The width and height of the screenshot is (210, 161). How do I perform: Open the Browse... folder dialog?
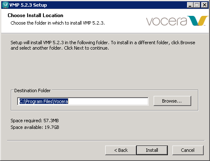pos(172,101)
